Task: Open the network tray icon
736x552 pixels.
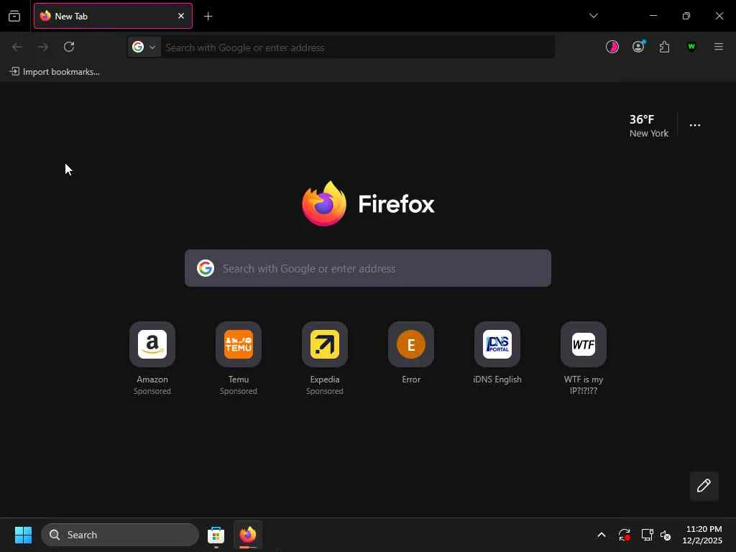Action: [x=648, y=535]
